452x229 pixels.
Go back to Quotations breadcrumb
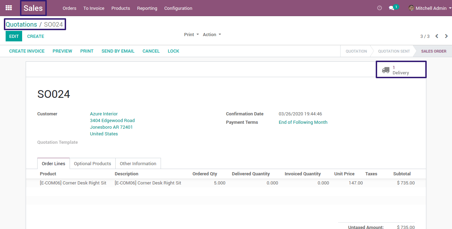pyautogui.click(x=21, y=25)
